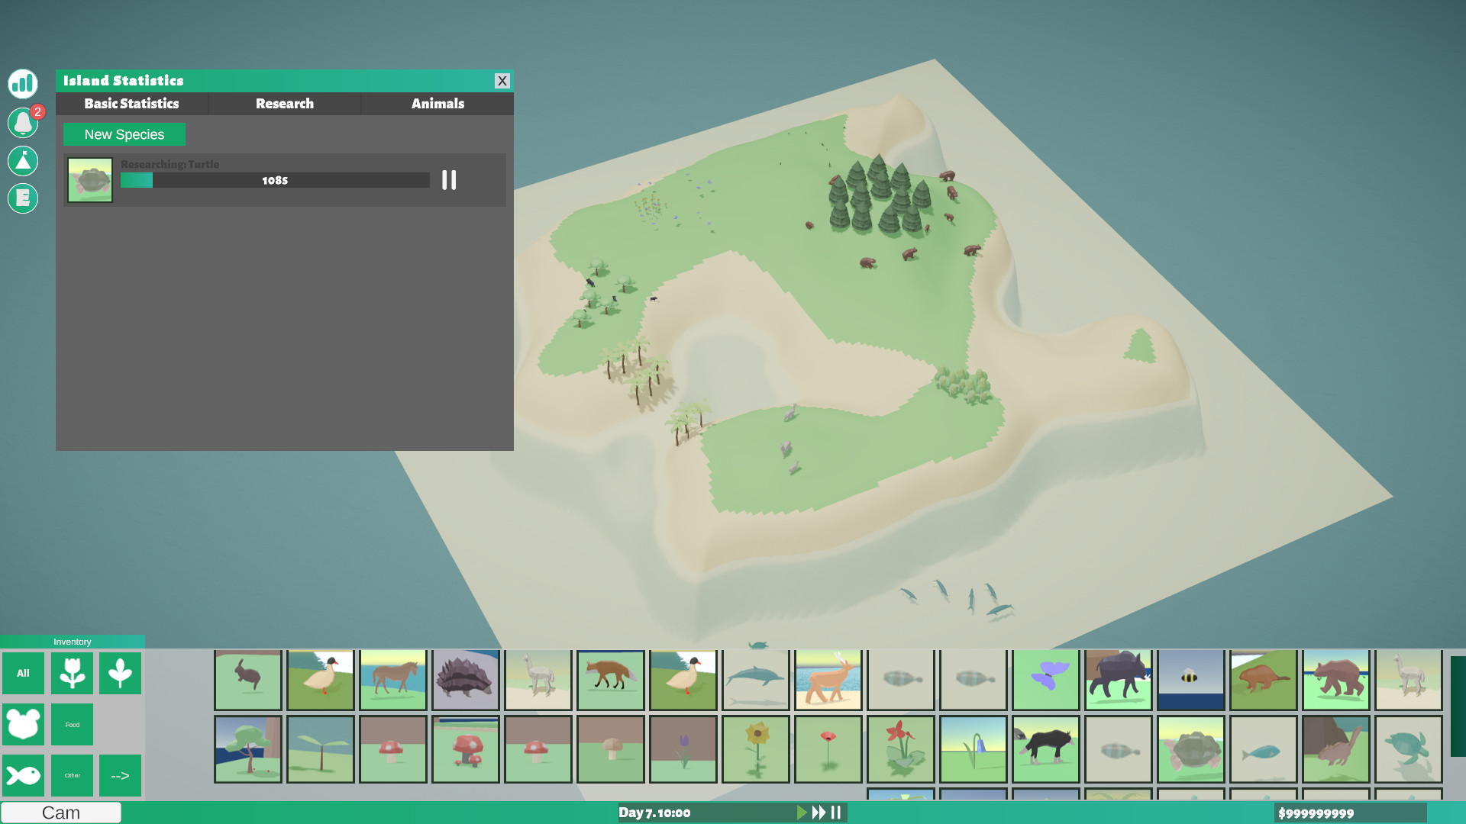The width and height of the screenshot is (1466, 824).
Task: Open the Food category in Inventory
Action: pyautogui.click(x=71, y=724)
